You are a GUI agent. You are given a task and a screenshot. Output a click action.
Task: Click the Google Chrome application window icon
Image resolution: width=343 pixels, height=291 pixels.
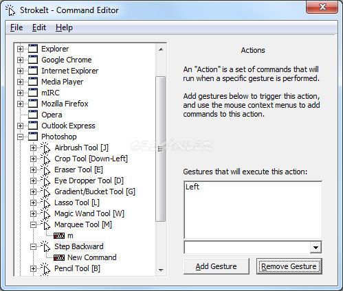pyautogui.click(x=33, y=60)
